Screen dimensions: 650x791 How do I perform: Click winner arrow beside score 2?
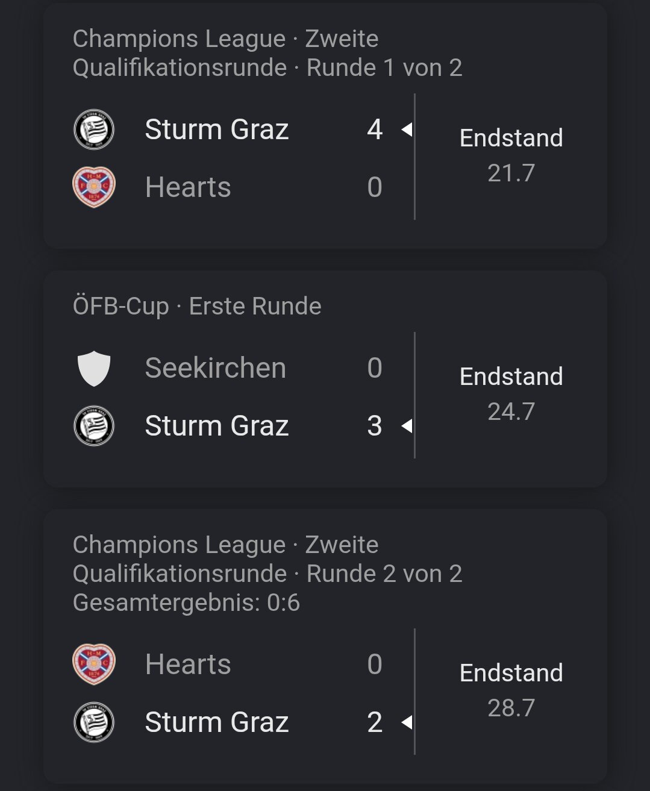(407, 722)
